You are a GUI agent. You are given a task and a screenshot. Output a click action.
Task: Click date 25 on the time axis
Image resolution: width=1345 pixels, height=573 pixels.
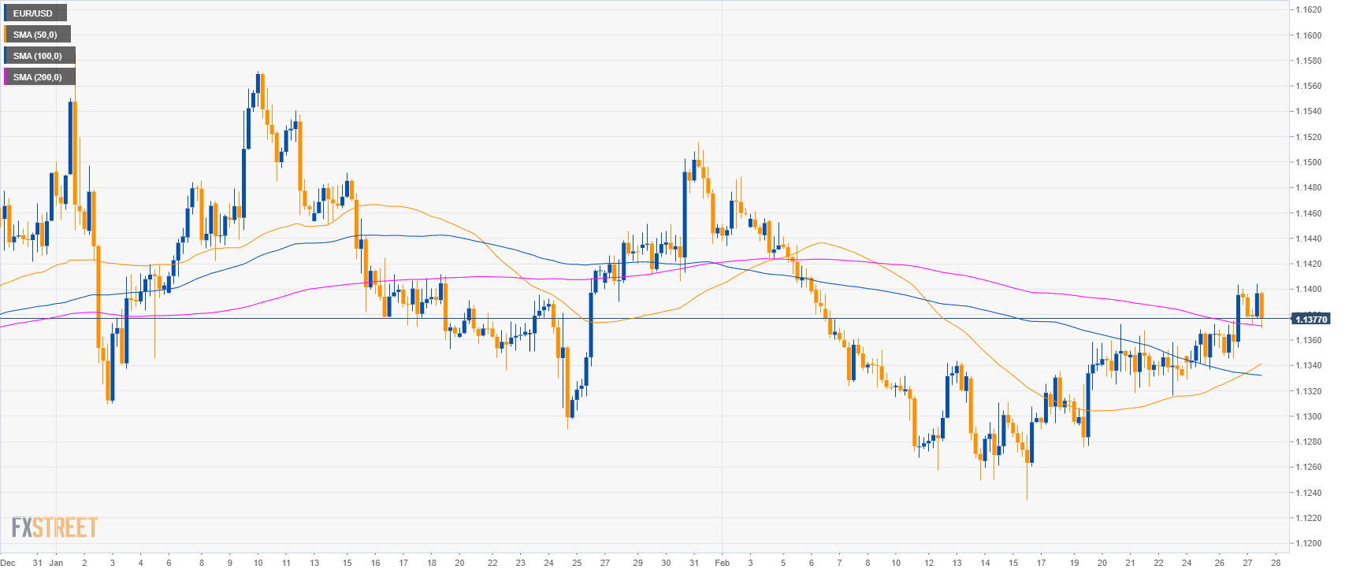tap(577, 563)
